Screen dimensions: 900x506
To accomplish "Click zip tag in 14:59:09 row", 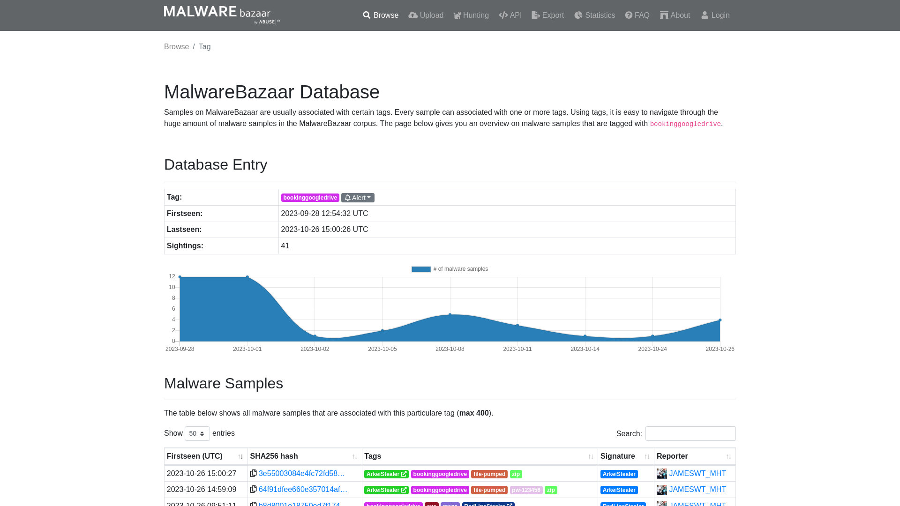I will tap(551, 490).
